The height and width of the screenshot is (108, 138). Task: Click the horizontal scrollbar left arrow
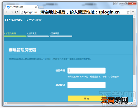pyautogui.click(x=5, y=103)
